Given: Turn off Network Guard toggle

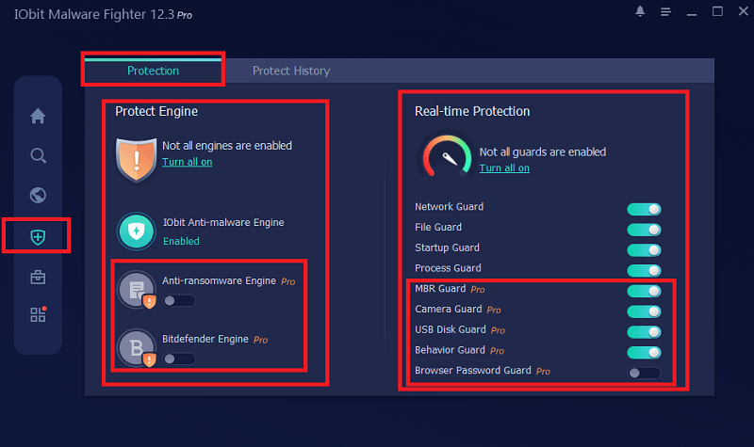Looking at the screenshot, I should click(644, 209).
